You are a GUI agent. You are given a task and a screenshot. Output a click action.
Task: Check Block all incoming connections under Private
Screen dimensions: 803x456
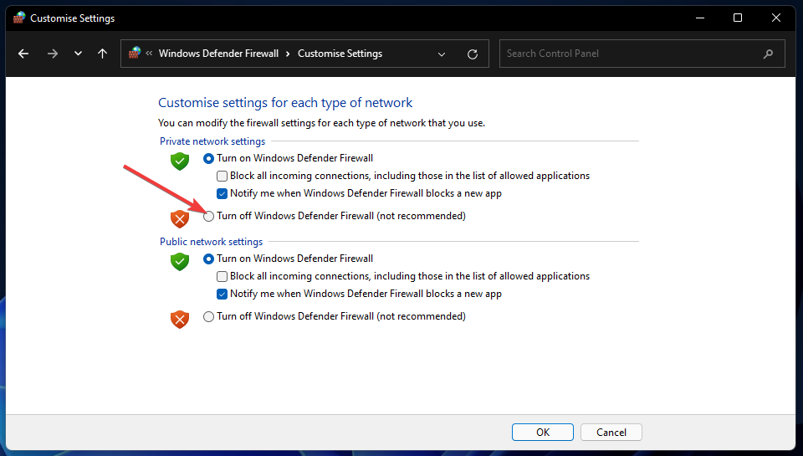click(x=222, y=176)
